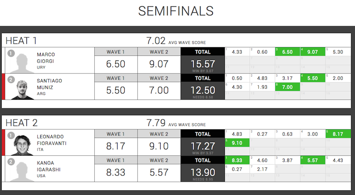355x195 pixels.
Task: Click the green 7.00 wave score cell
Action: (x=288, y=87)
